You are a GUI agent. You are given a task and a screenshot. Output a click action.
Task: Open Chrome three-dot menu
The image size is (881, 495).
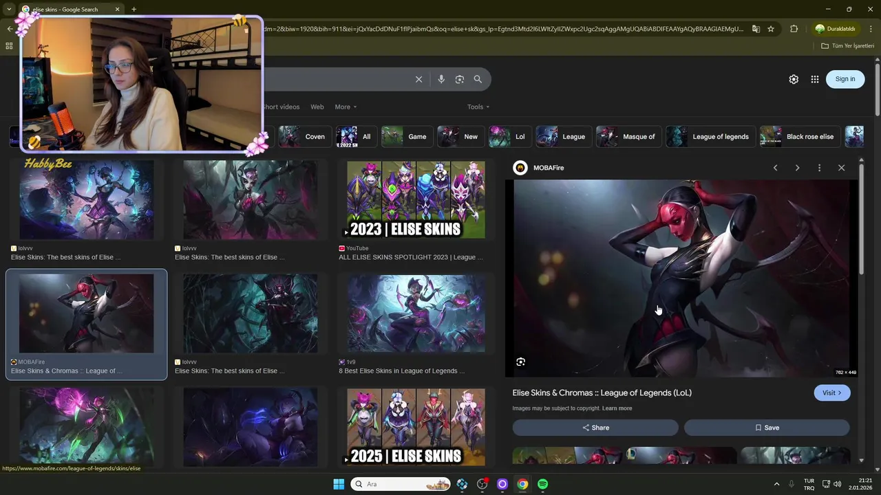click(x=871, y=29)
